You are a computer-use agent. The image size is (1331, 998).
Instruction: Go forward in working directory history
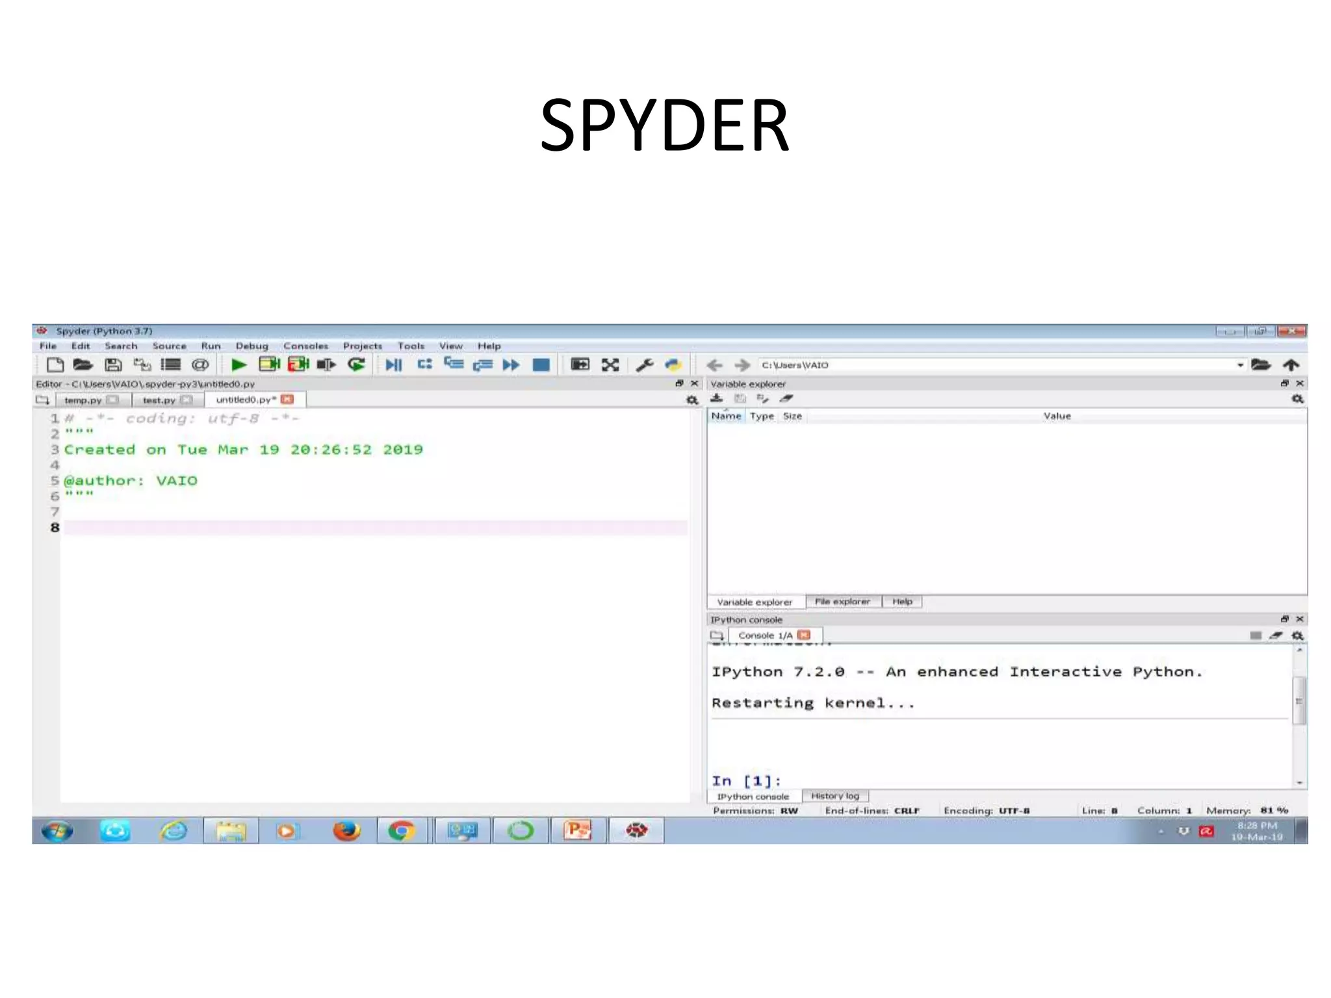(x=742, y=365)
